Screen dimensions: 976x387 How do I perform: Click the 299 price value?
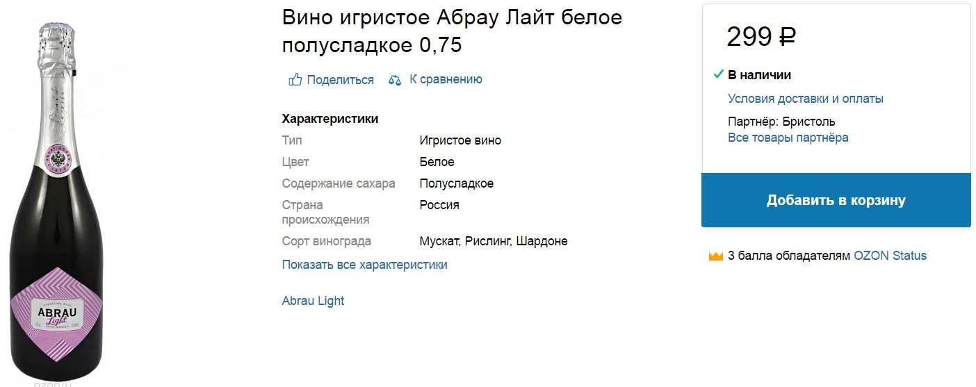(749, 37)
